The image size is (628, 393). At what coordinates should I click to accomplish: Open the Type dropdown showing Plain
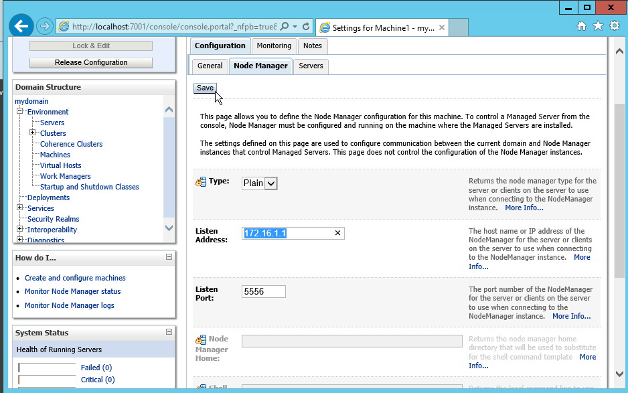[x=271, y=183]
